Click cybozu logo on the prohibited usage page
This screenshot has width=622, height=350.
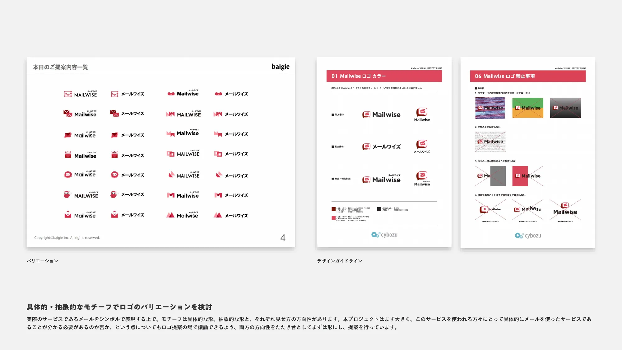click(x=528, y=236)
